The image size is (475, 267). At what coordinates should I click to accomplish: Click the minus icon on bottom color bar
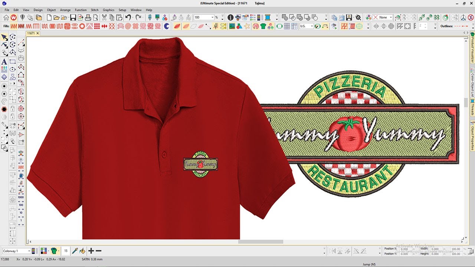point(98,251)
